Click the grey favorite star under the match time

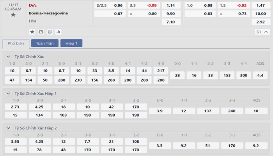(x=13, y=15)
